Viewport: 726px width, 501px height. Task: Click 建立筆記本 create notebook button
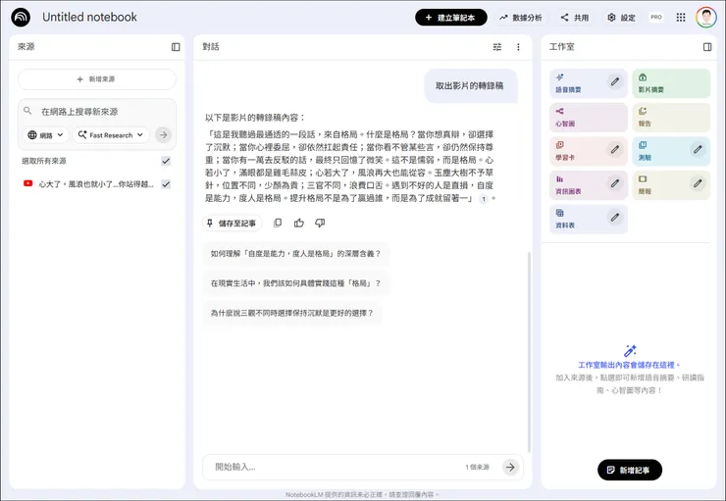tap(451, 18)
